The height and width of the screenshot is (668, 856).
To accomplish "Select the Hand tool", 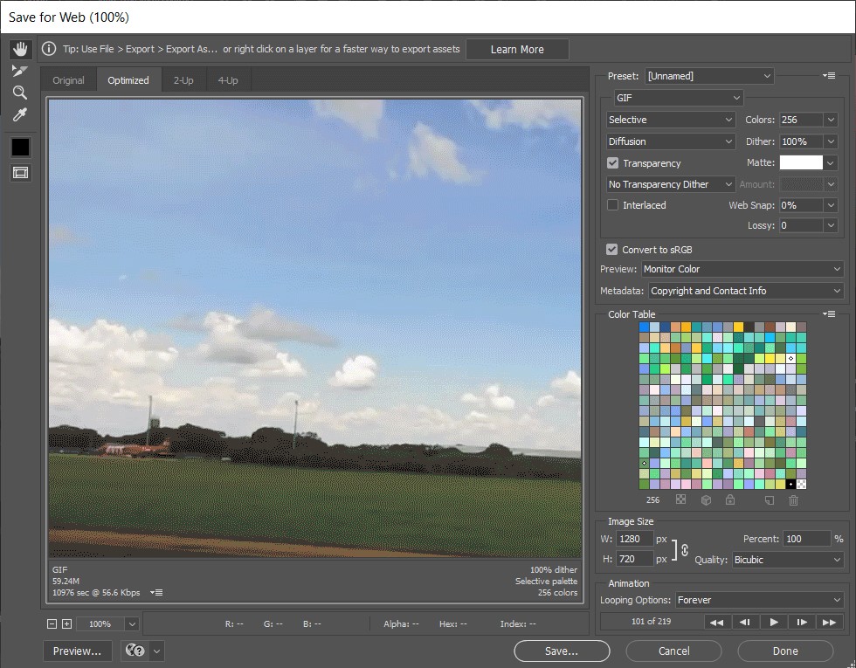I will [20, 49].
